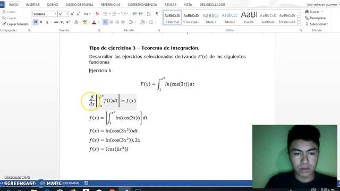Viewport: 340px width, 191px height.
Task: Open Portapapeles dialog launcher
Action: 29,31
